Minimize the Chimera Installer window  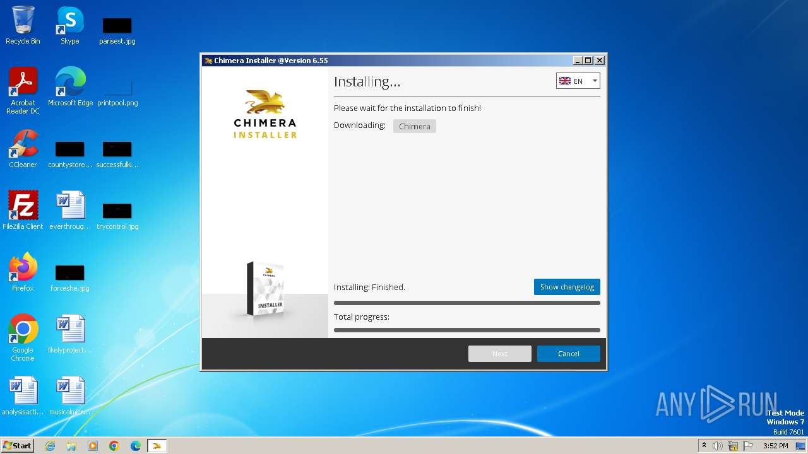(x=577, y=61)
